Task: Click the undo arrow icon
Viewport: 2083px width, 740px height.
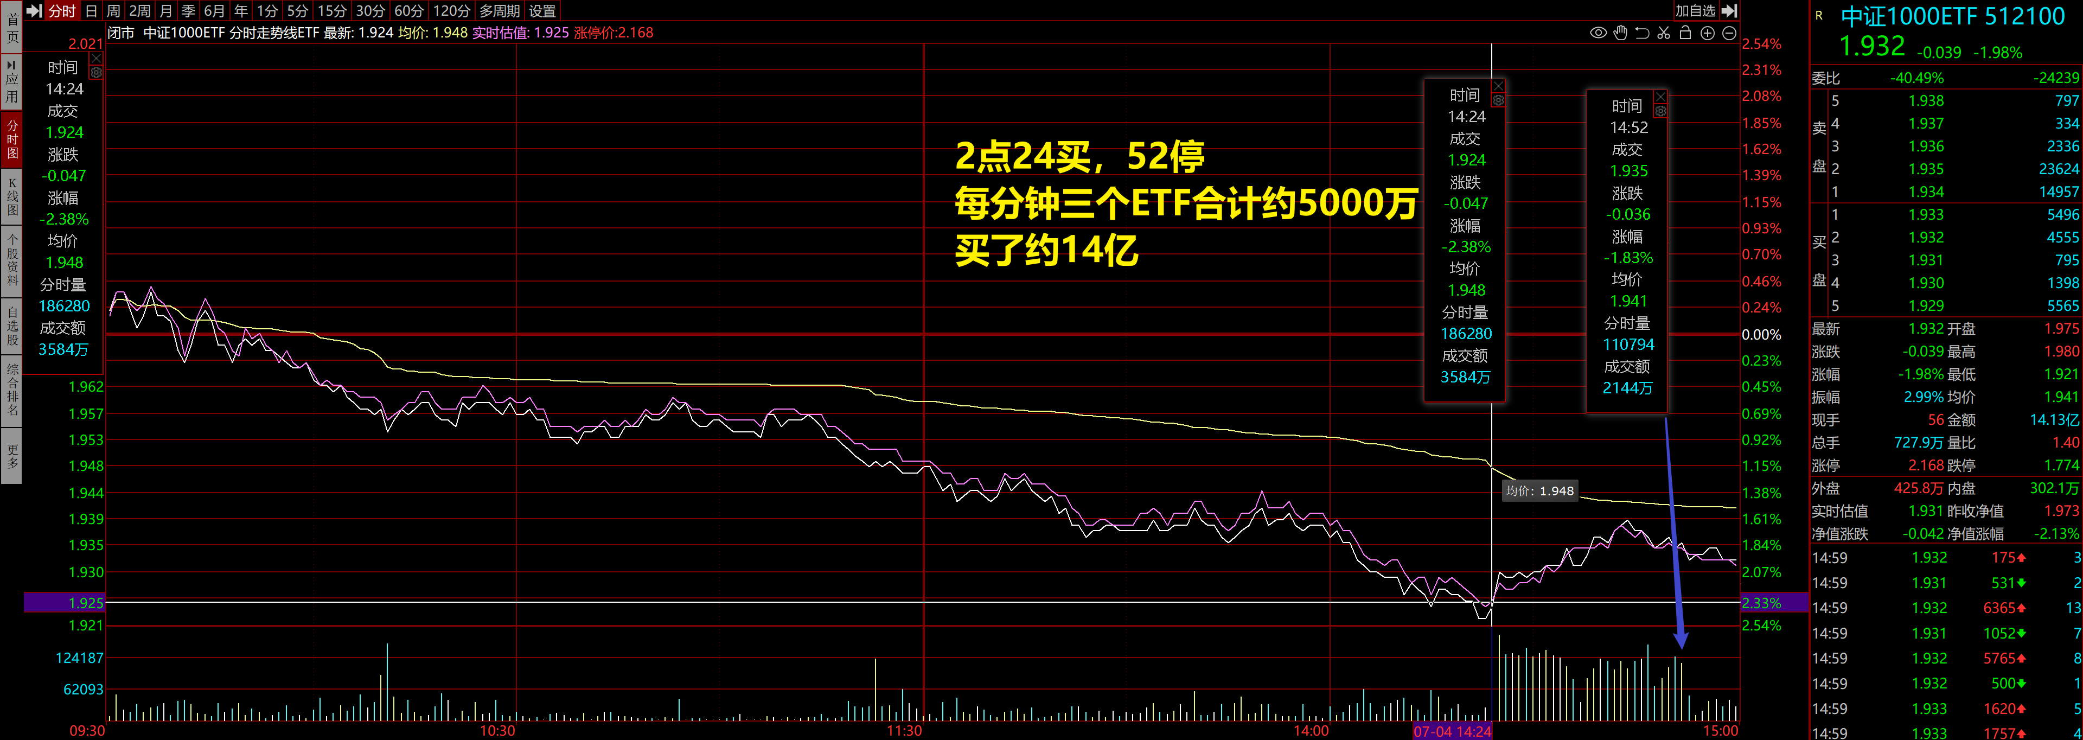Action: (1643, 33)
